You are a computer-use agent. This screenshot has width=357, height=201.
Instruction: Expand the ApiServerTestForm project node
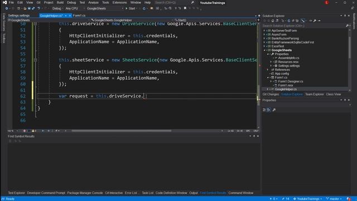point(264,31)
